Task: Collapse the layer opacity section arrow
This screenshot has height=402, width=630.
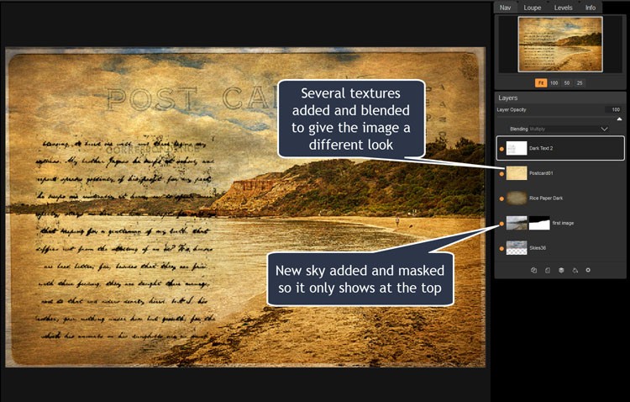Action: 620,119
